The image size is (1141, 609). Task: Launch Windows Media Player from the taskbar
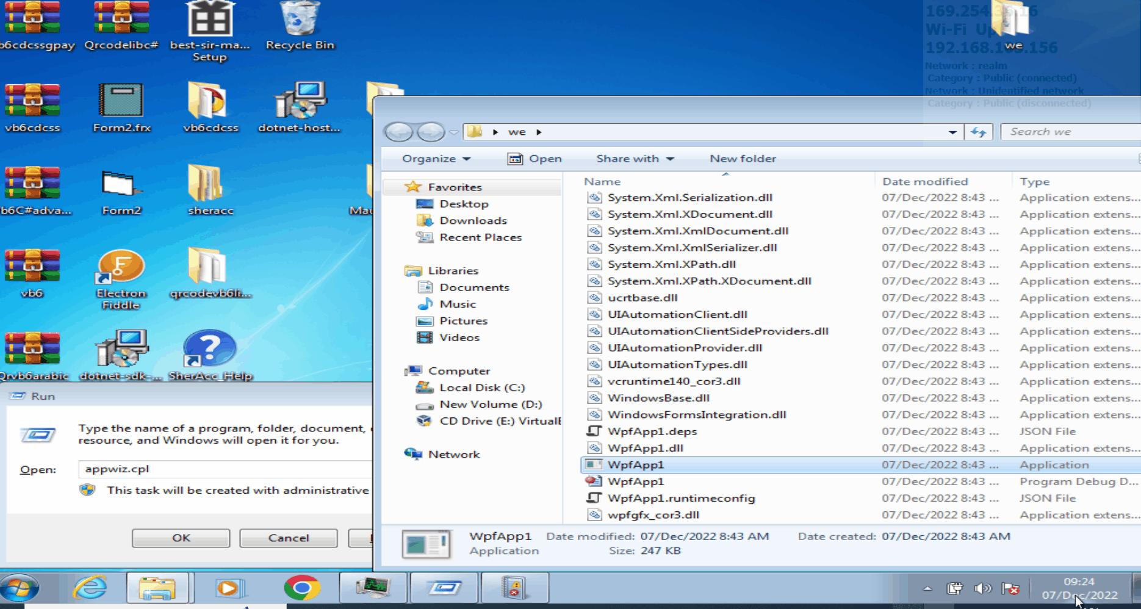pos(230,588)
